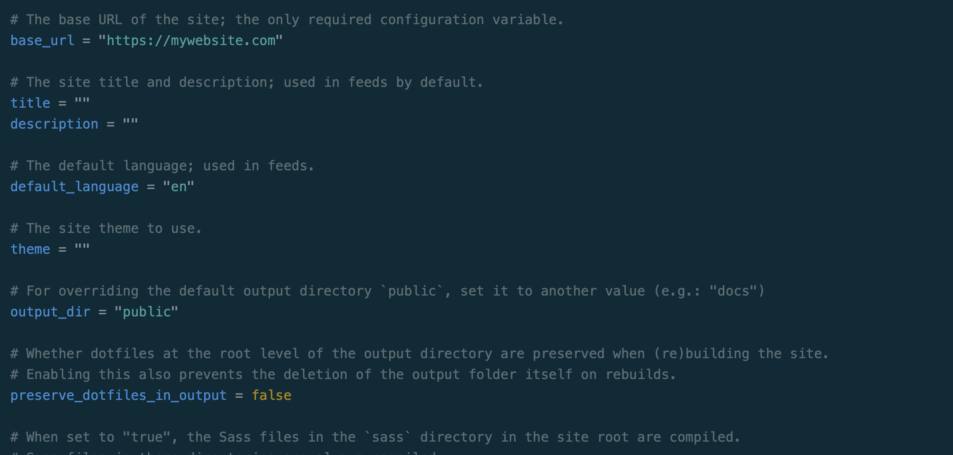
Task: Click the false boolean value
Action: point(272,395)
